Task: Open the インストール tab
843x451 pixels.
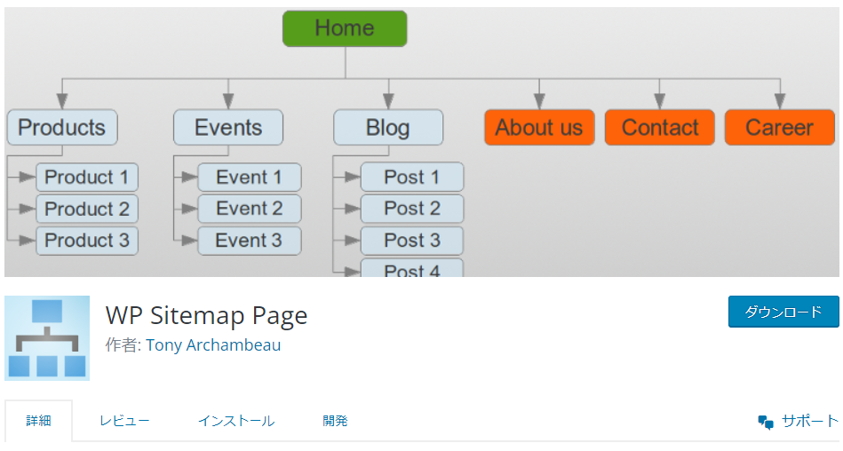Action: click(x=236, y=421)
